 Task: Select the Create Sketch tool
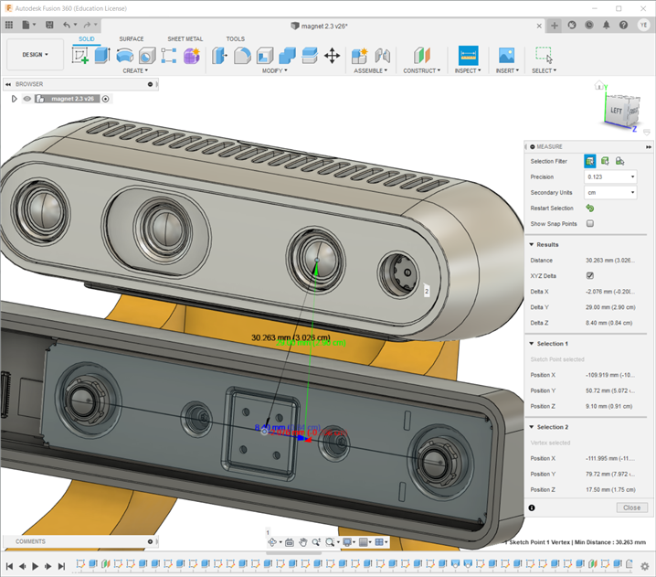[x=80, y=56]
